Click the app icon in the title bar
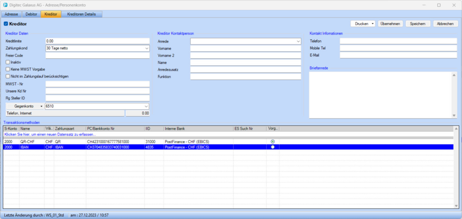The image size is (462, 219). [5, 5]
